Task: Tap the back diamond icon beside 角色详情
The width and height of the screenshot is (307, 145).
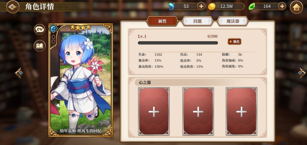Action: pos(13,7)
